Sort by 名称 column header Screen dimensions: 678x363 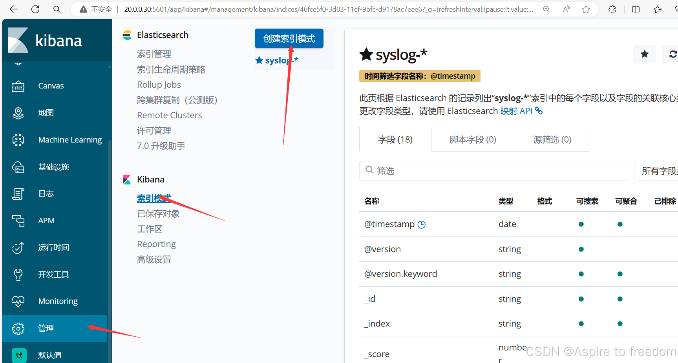(371, 201)
